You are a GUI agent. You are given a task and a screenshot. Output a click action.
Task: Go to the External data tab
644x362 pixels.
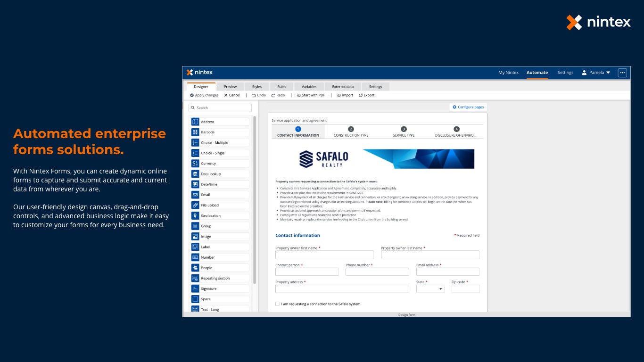(343, 87)
